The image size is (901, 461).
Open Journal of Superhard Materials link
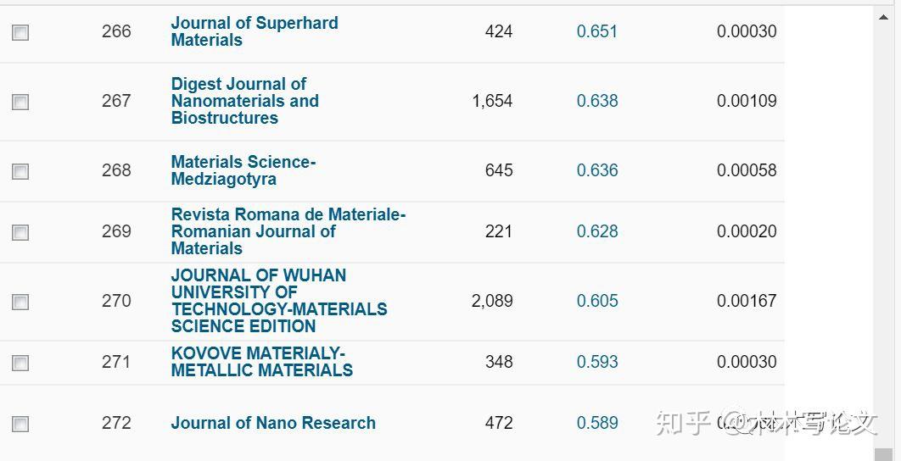pos(255,31)
